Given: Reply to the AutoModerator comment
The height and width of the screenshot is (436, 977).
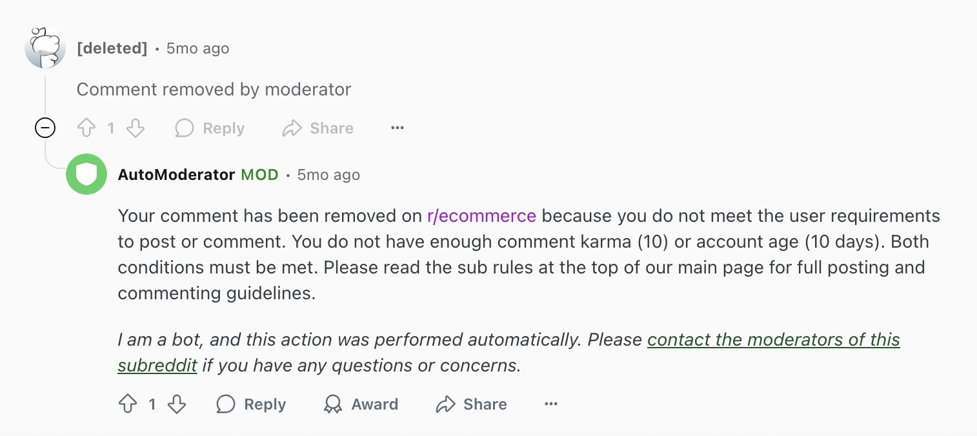Looking at the screenshot, I should [250, 404].
